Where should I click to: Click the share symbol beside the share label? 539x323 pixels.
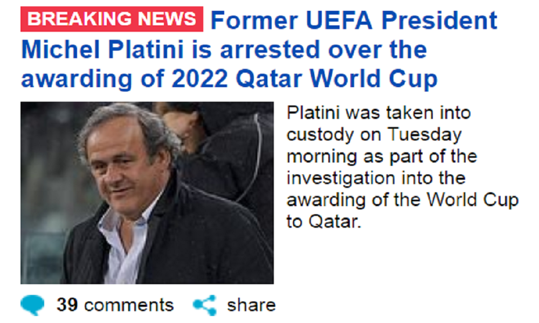pyautogui.click(x=204, y=304)
